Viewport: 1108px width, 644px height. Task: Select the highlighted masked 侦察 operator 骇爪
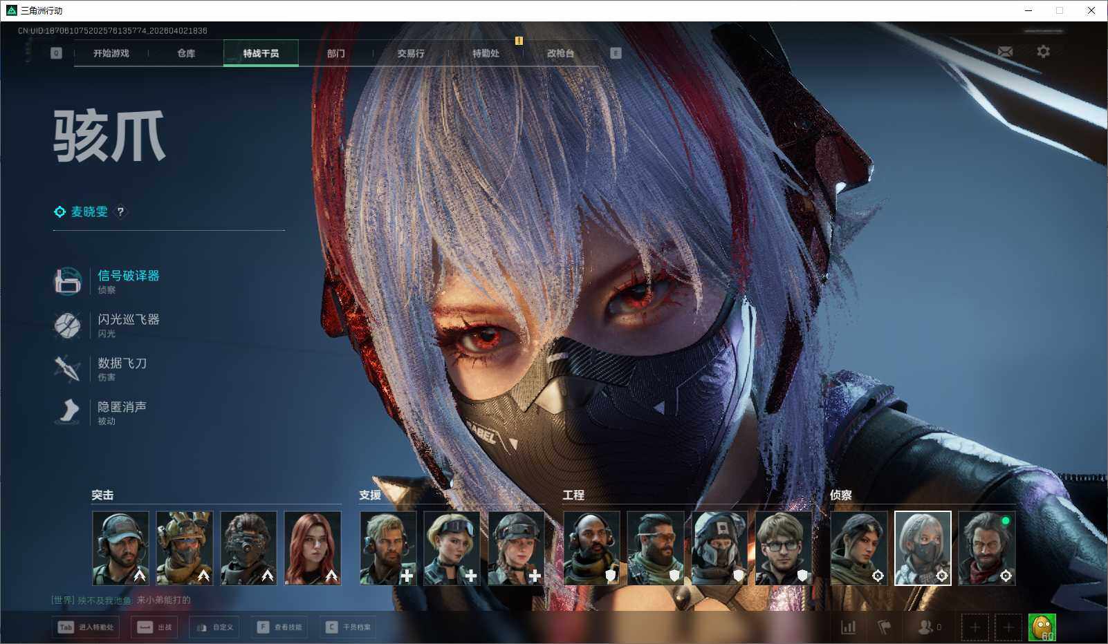(x=923, y=548)
